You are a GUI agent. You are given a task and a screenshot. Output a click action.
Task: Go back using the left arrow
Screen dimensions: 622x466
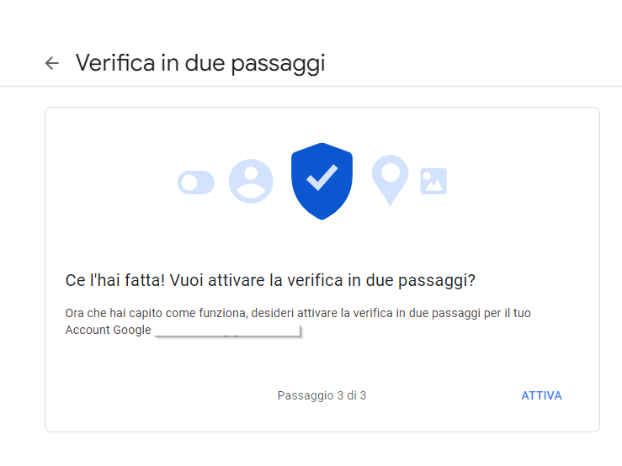click(52, 63)
